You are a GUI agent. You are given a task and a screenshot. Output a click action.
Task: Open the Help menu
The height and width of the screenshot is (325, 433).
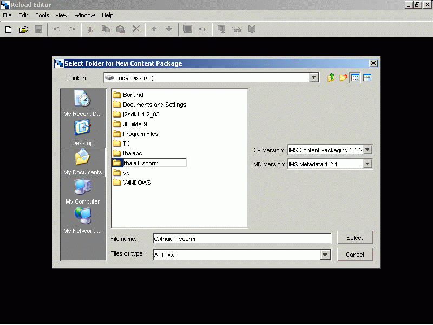[108, 15]
